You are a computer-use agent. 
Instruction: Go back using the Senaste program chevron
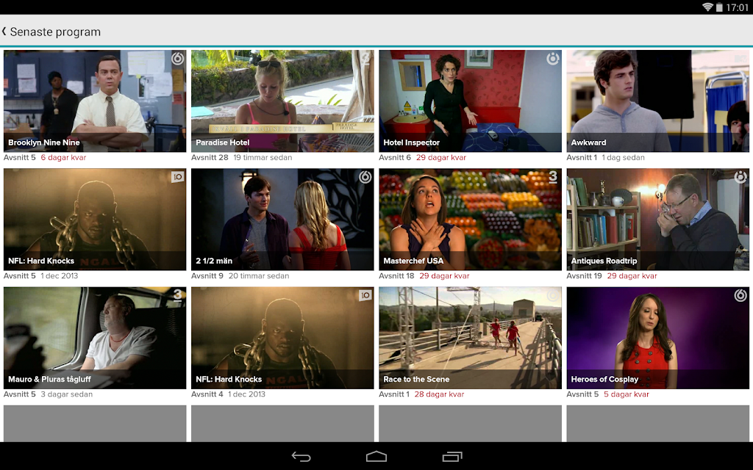[x=4, y=32]
